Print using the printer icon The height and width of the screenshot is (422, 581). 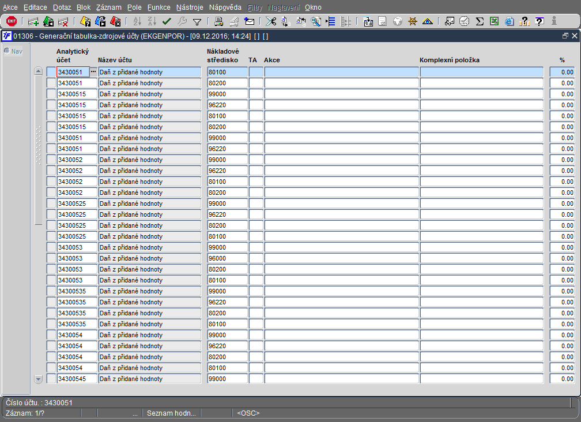(218, 21)
